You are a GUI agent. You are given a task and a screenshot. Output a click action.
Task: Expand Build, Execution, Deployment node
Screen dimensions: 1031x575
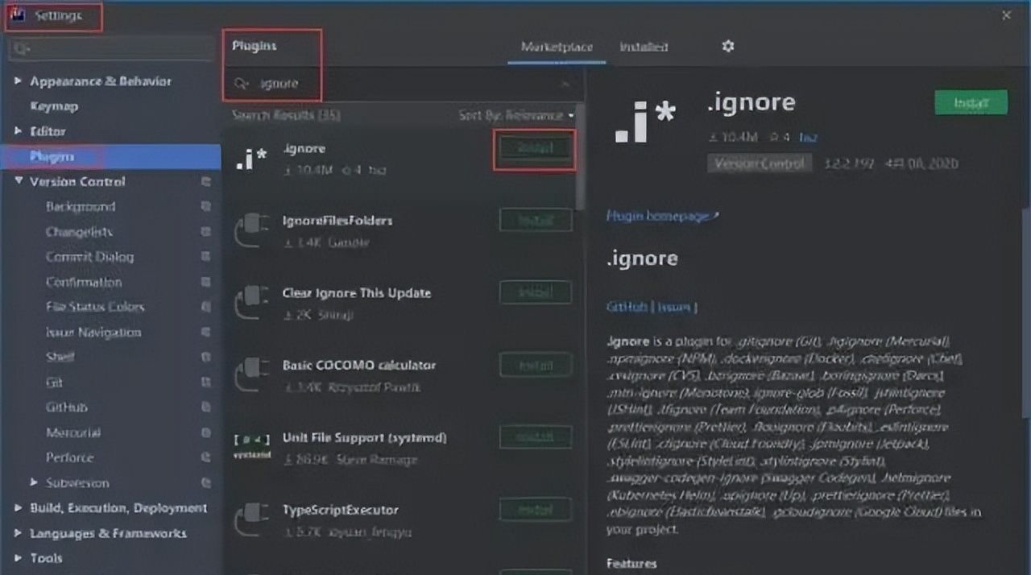coord(19,508)
